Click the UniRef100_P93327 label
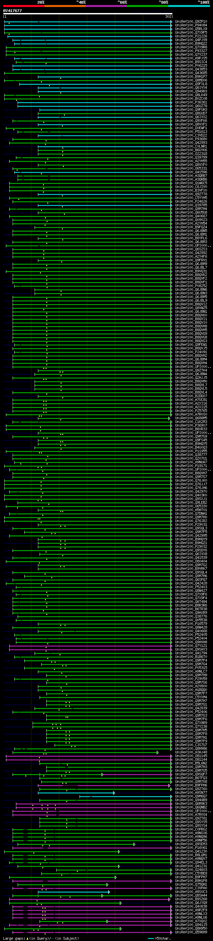Viewport: 213px width, 941px height. [x=191, y=51]
